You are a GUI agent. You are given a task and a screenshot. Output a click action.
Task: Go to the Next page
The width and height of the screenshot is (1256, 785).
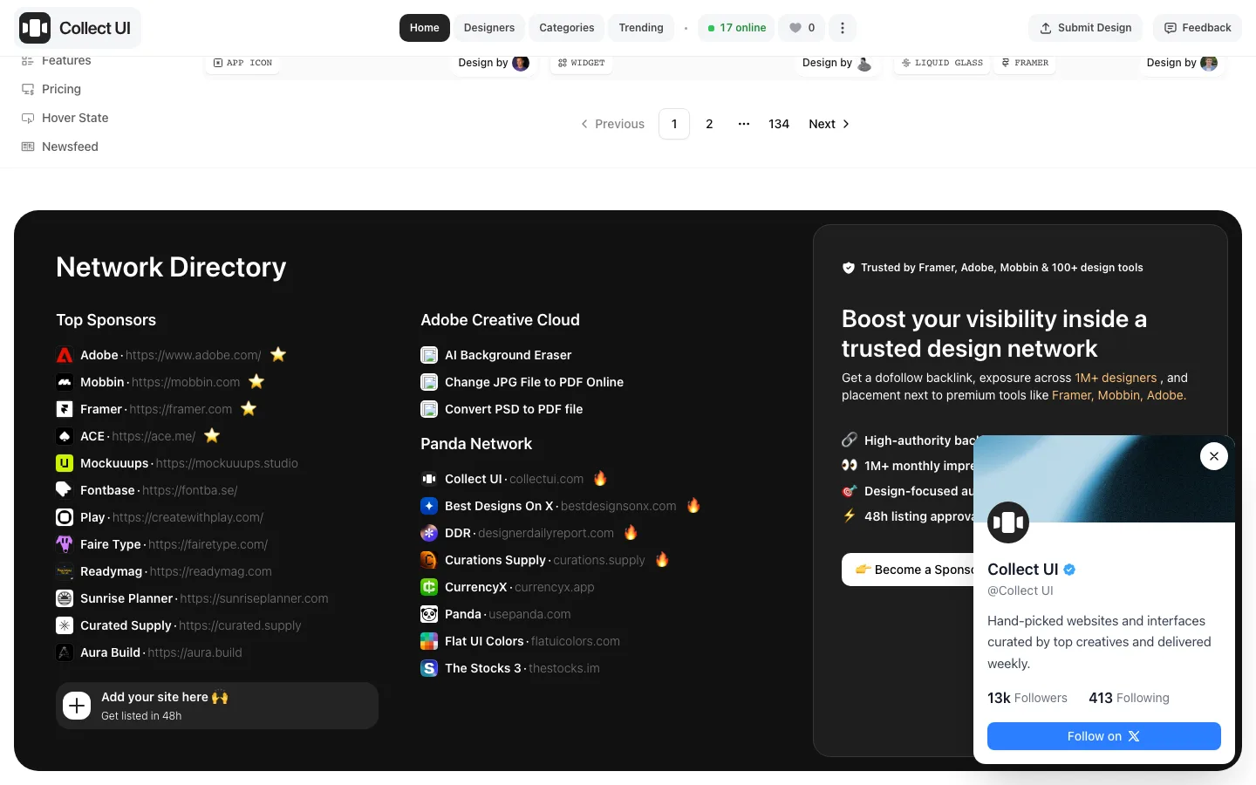coord(829,124)
